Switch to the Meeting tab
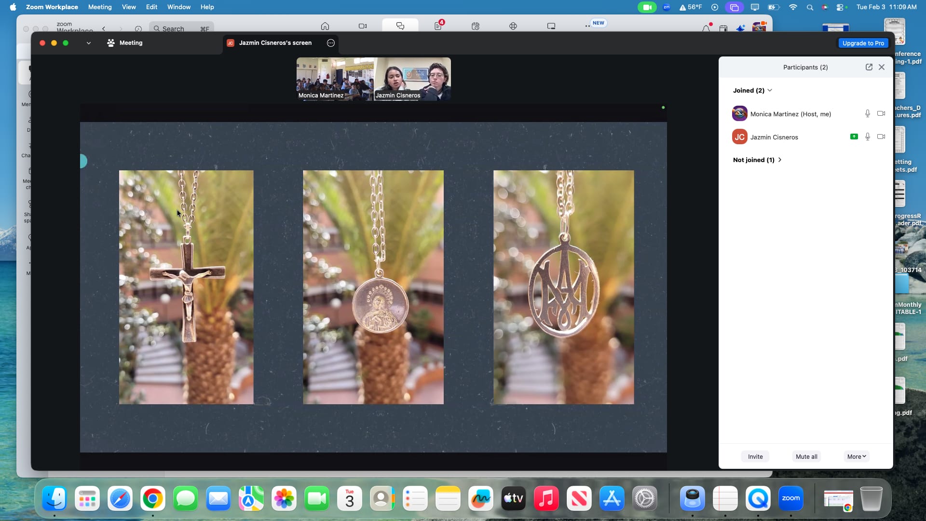 point(125,43)
